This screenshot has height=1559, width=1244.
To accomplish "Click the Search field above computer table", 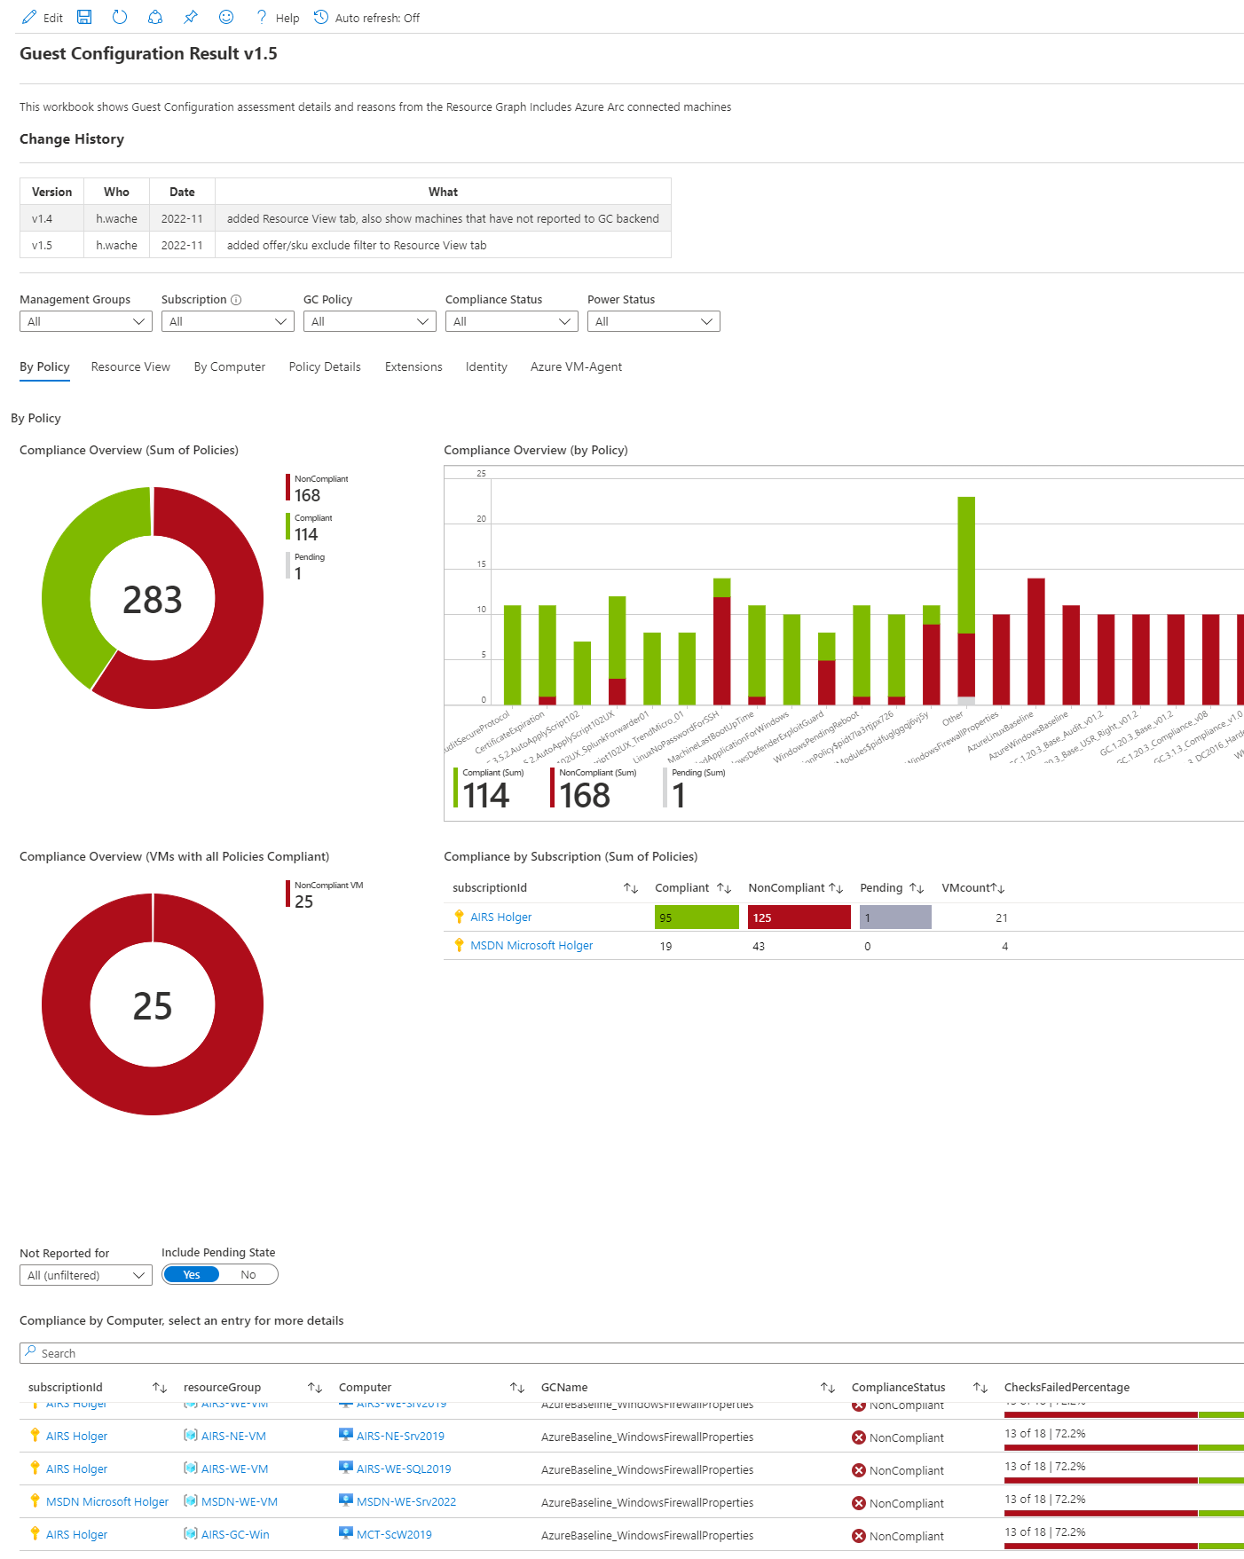I will point(632,1353).
